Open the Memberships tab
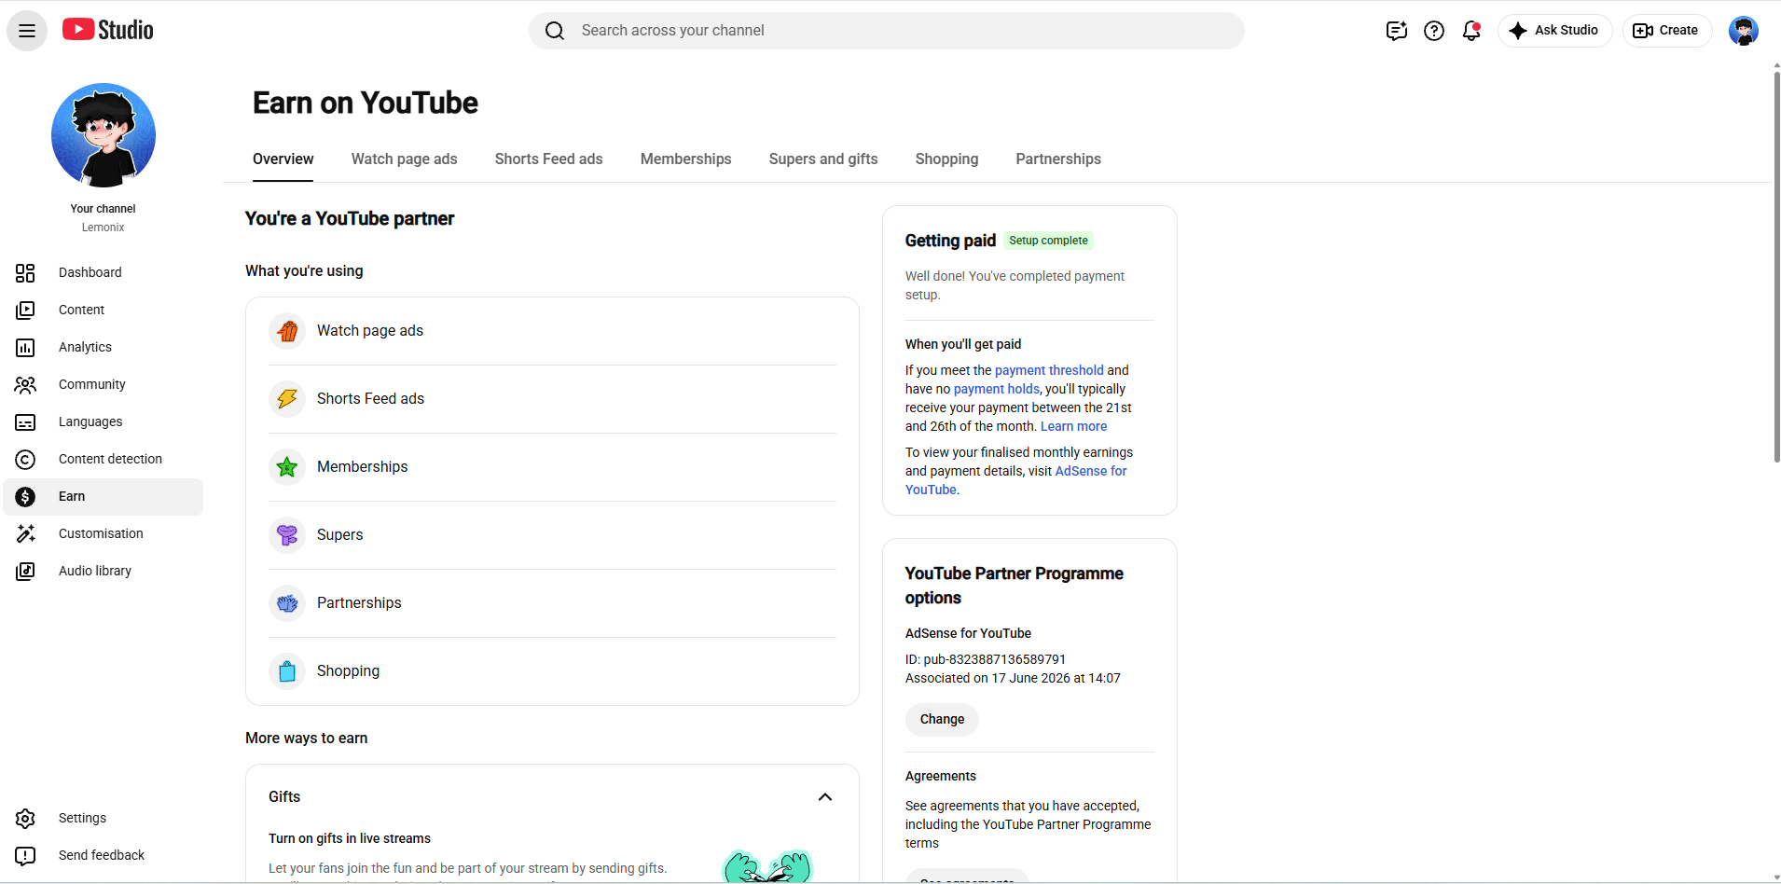The height and width of the screenshot is (884, 1781). tap(686, 159)
